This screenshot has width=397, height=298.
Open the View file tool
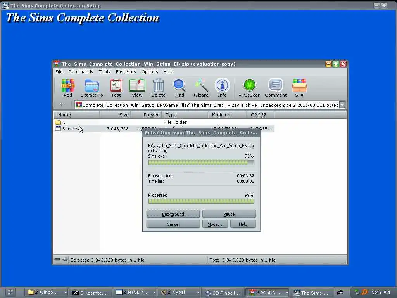click(137, 85)
